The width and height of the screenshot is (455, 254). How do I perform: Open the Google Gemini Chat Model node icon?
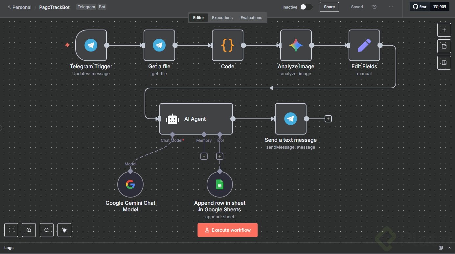(130, 184)
